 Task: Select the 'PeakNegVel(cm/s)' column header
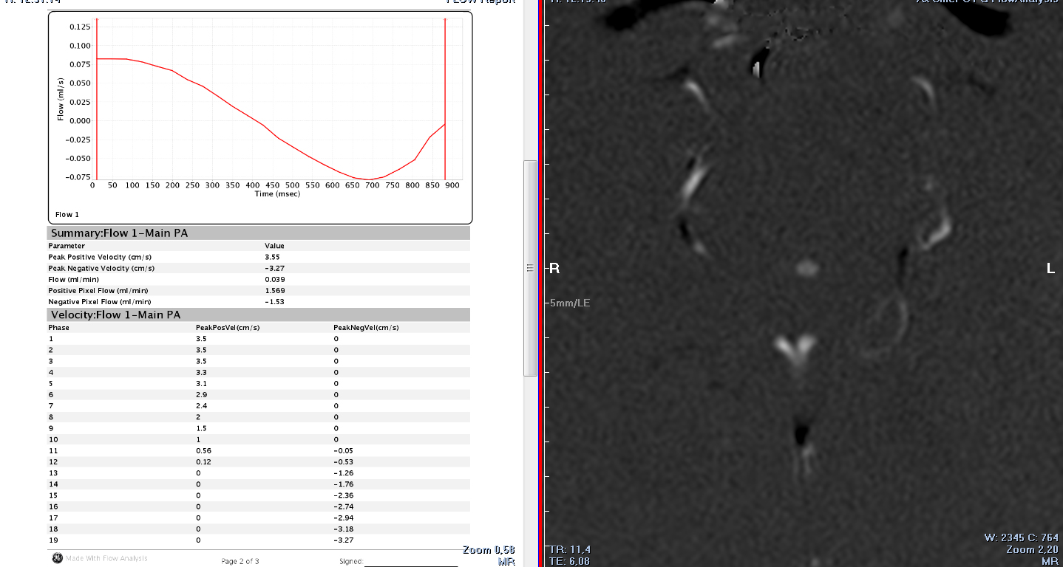pos(366,327)
